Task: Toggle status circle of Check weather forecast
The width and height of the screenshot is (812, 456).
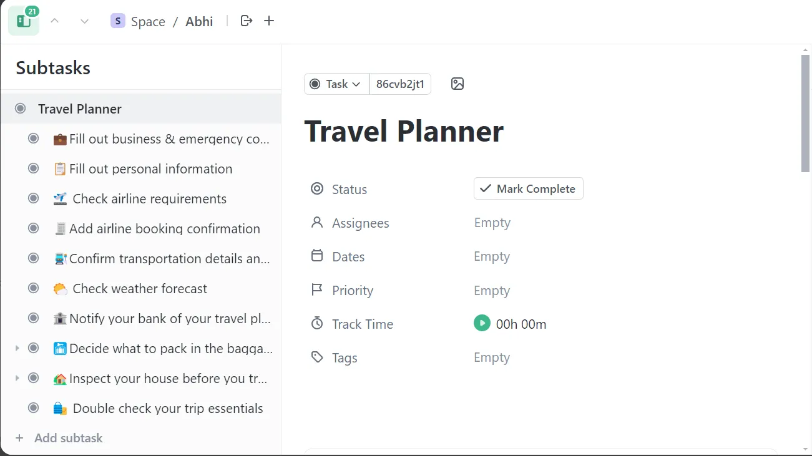Action: (34, 288)
